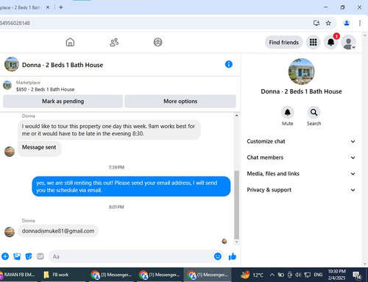Image resolution: width=368 pixels, height=282 pixels.
Task: Open a new browser tab
Action: [x=61, y=7]
